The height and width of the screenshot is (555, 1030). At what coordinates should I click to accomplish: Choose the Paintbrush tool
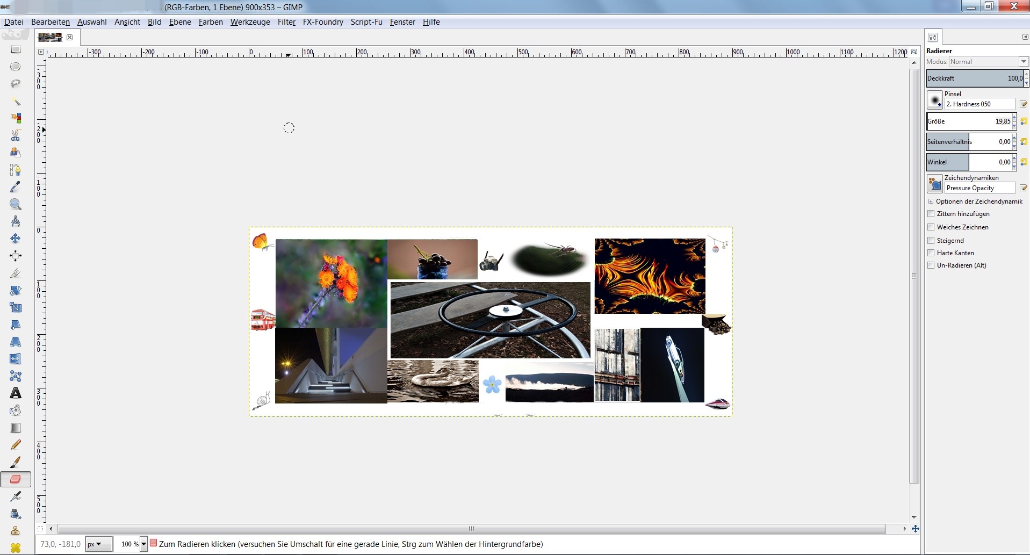pyautogui.click(x=16, y=462)
